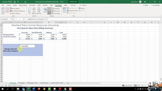Image resolution: width=162 pixels, height=91 pixels.
Task: Open the Insert controls dropdown
Action: tap(45, 11)
